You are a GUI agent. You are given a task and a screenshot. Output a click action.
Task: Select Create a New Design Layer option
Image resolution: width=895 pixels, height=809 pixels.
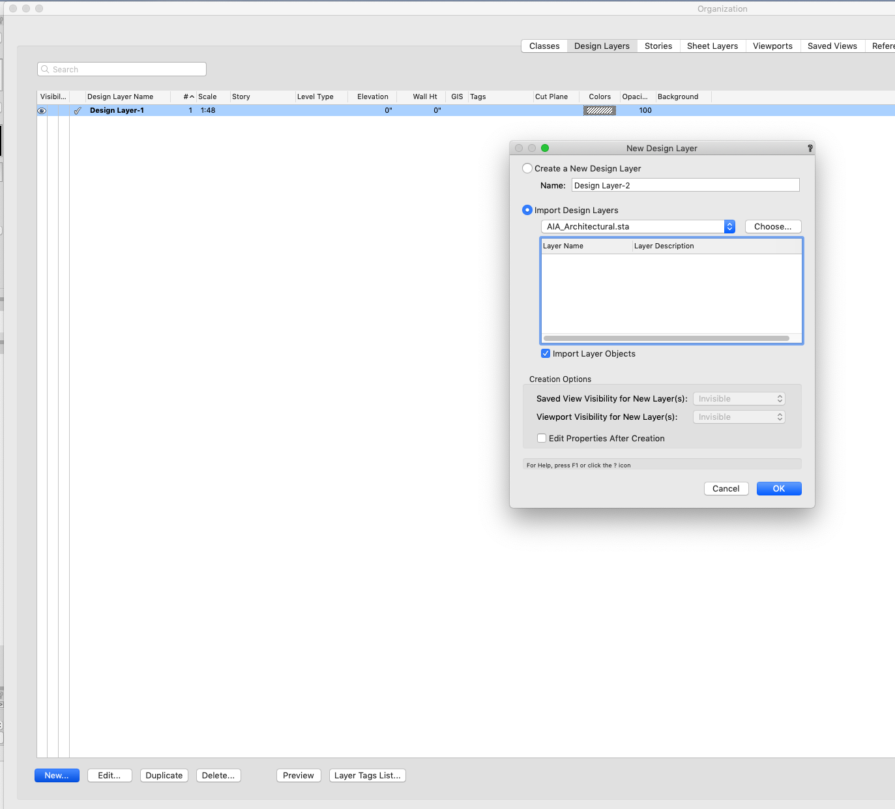(527, 169)
